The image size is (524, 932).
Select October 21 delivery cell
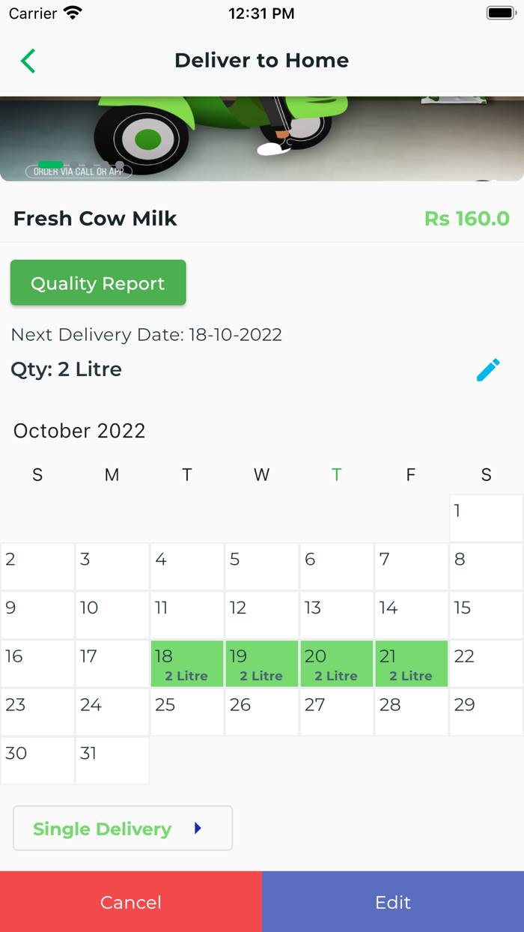pyautogui.click(x=412, y=664)
